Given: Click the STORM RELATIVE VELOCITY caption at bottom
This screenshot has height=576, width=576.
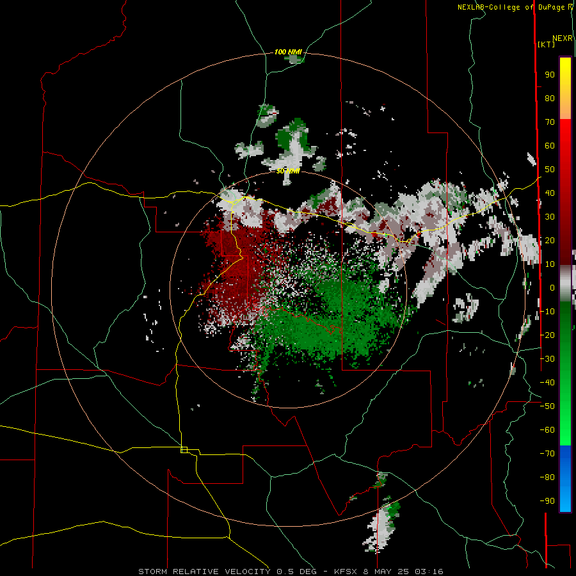Looking at the screenshot, I should point(291,572).
